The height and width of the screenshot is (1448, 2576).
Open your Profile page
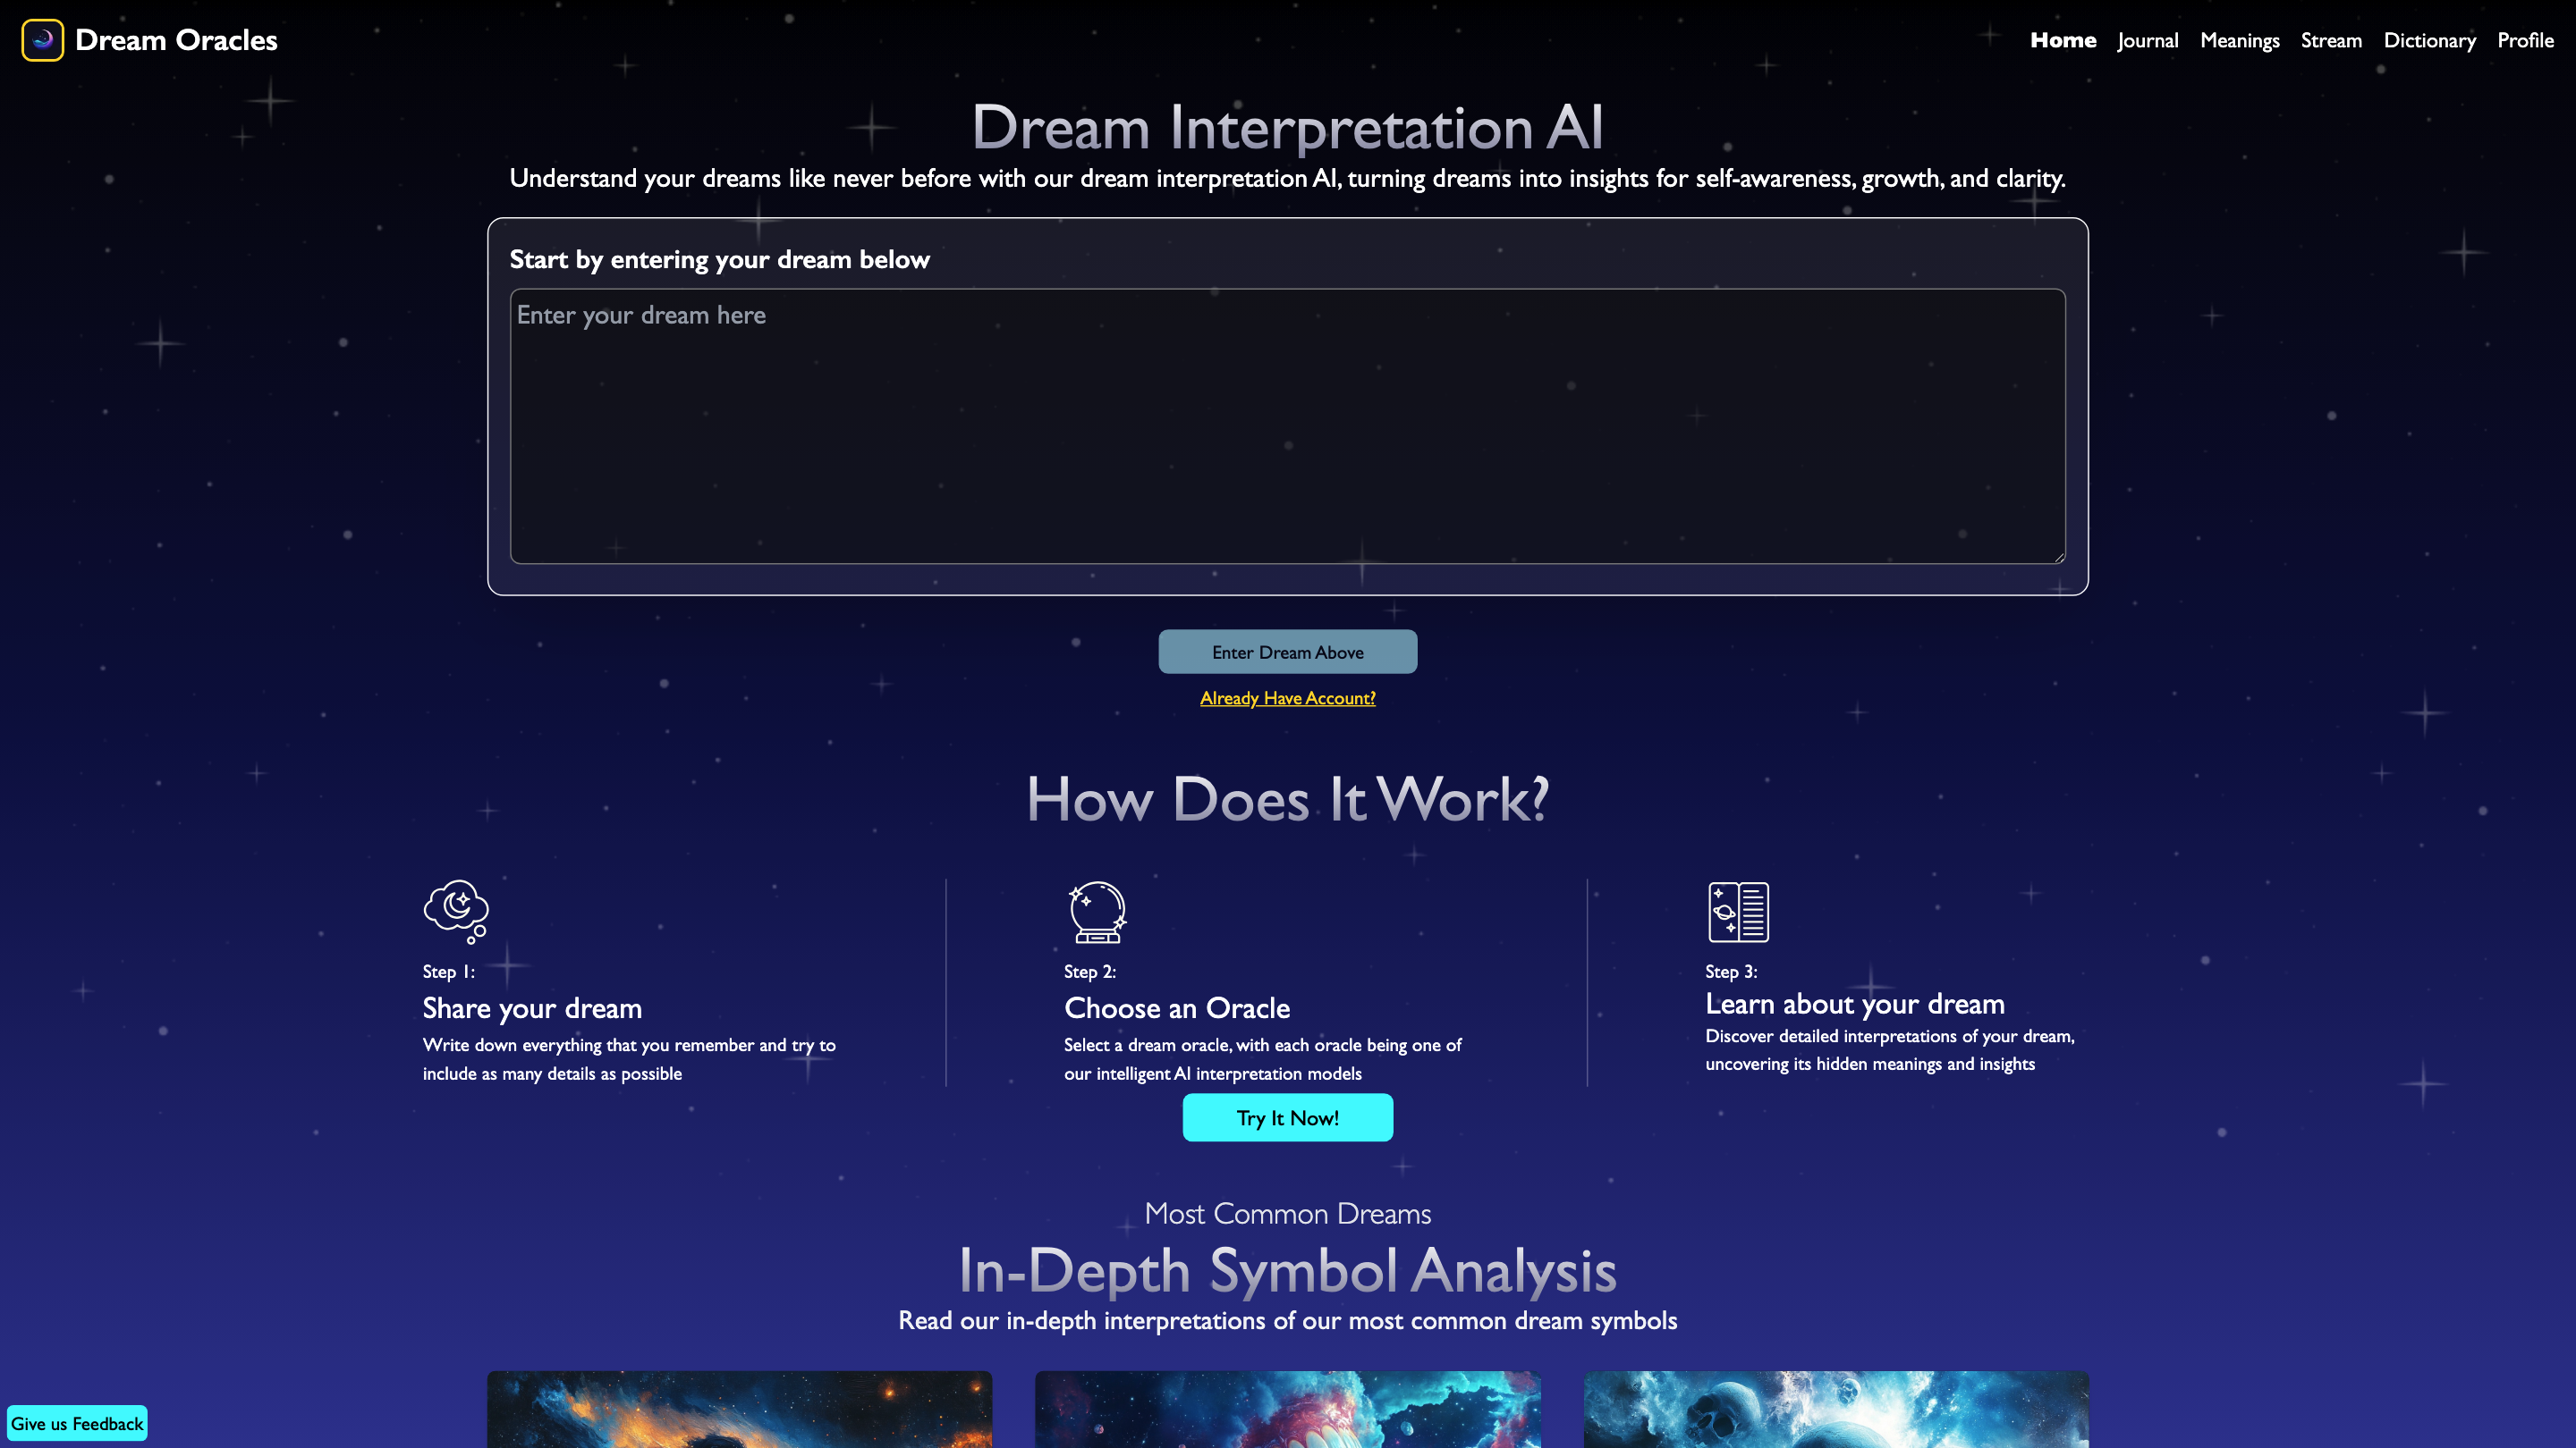pos(2524,40)
